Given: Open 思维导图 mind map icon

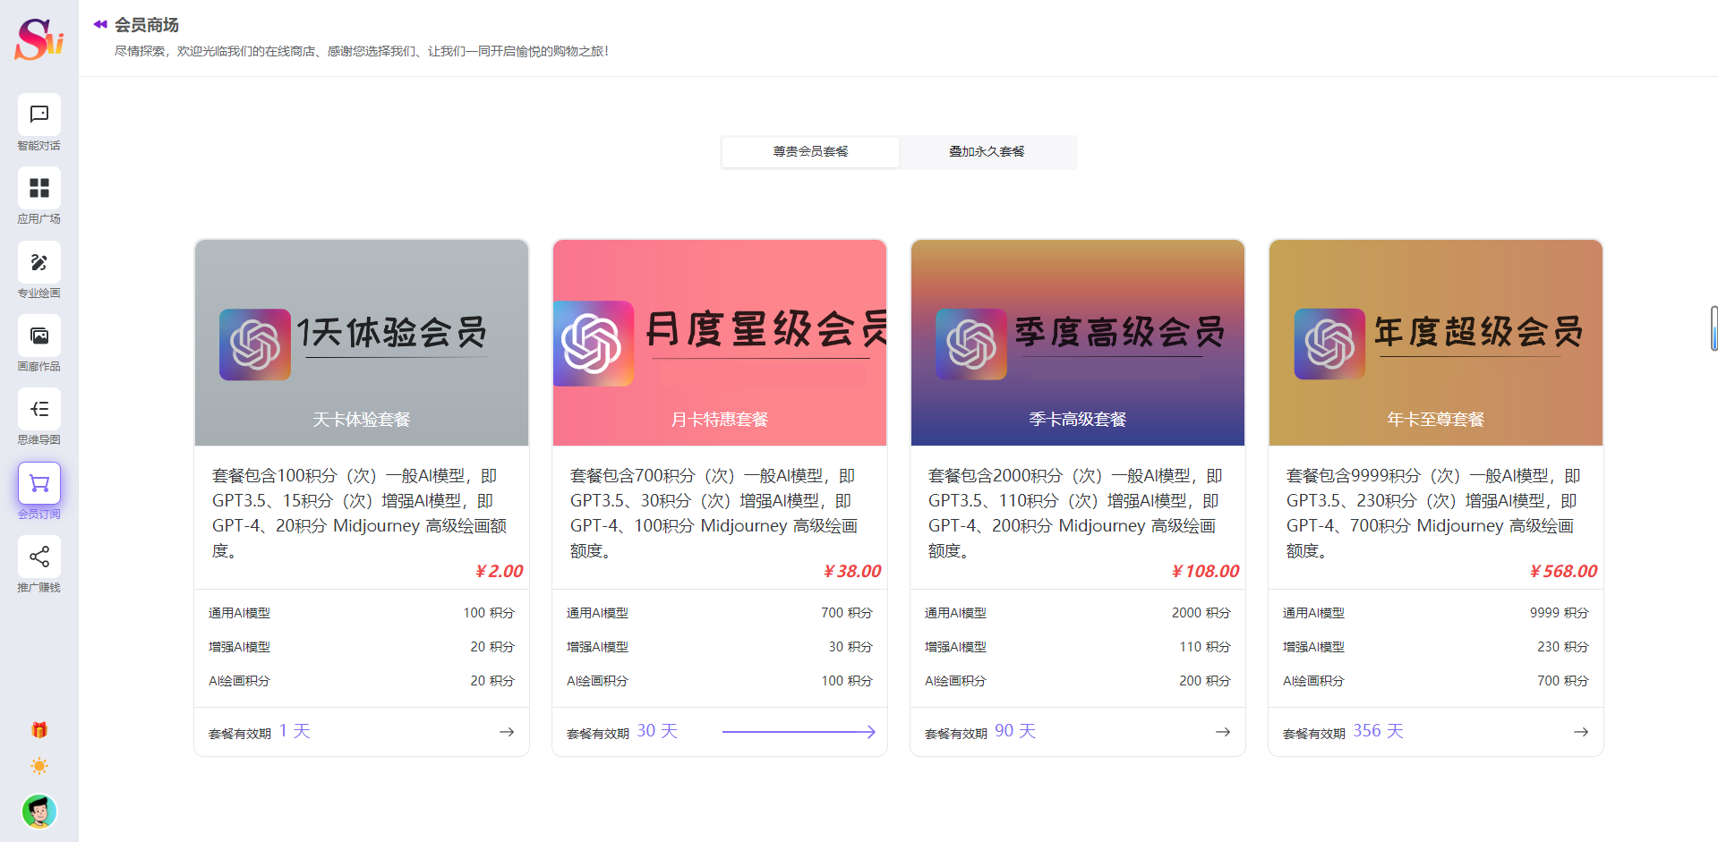Looking at the screenshot, I should pyautogui.click(x=39, y=409).
